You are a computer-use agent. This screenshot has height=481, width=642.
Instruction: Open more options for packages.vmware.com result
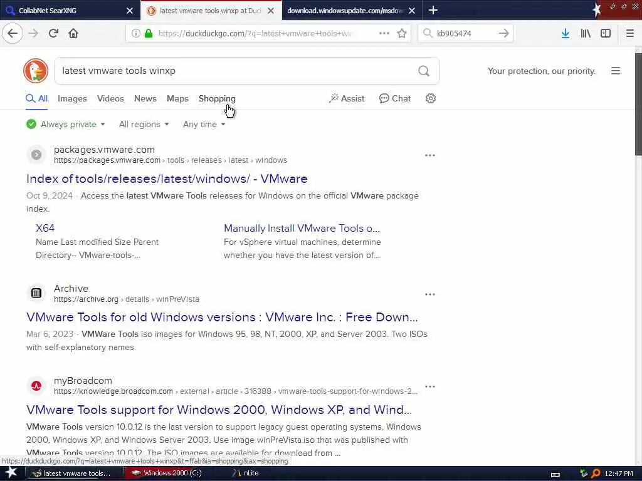(430, 155)
